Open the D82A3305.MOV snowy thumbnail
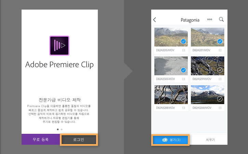 171,66
